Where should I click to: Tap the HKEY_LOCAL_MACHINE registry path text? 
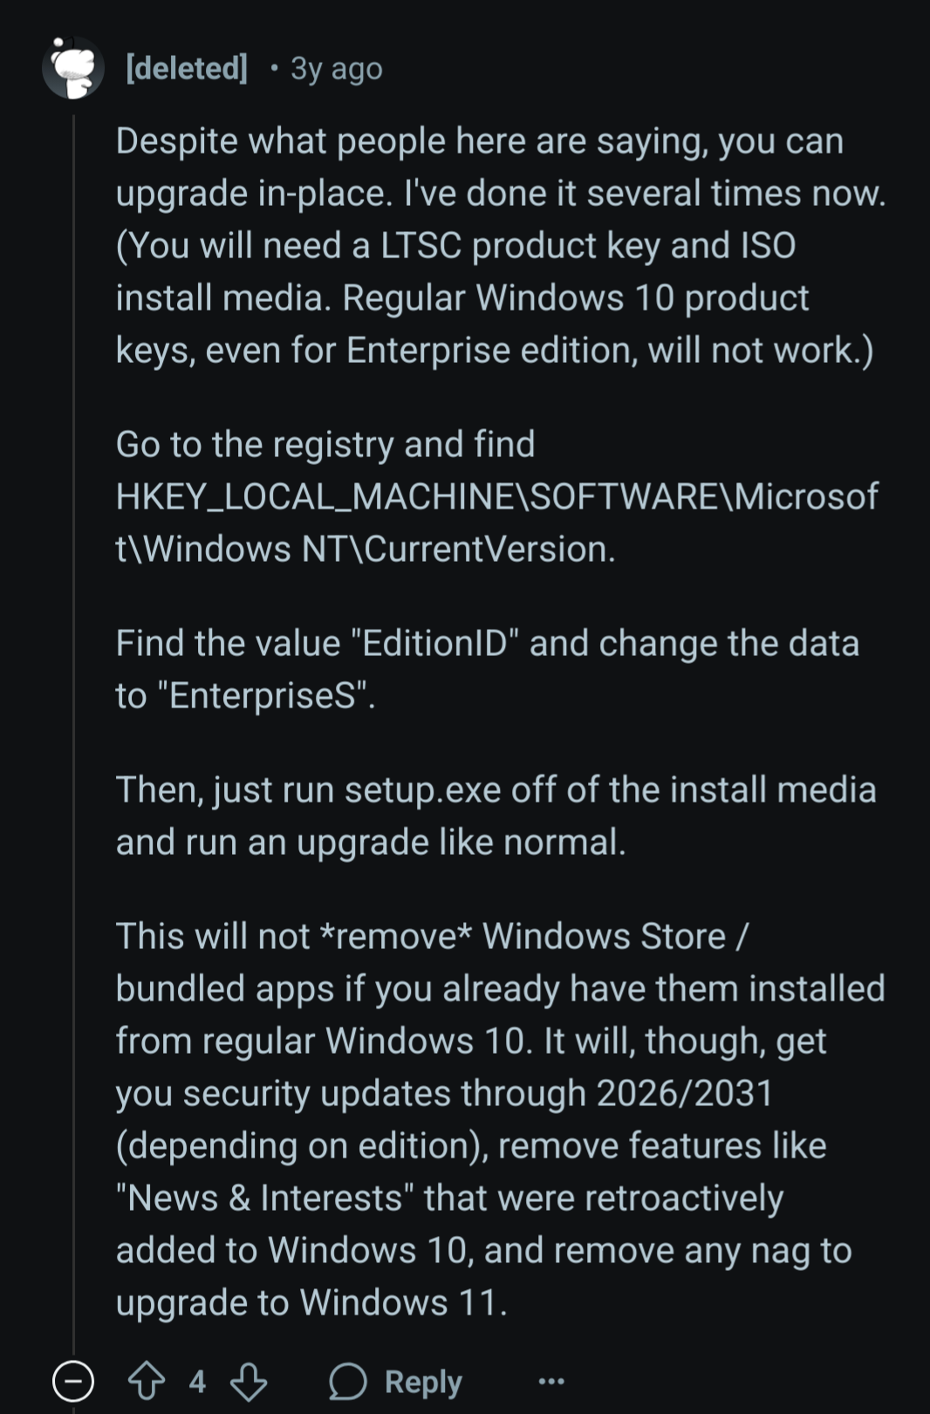point(496,523)
